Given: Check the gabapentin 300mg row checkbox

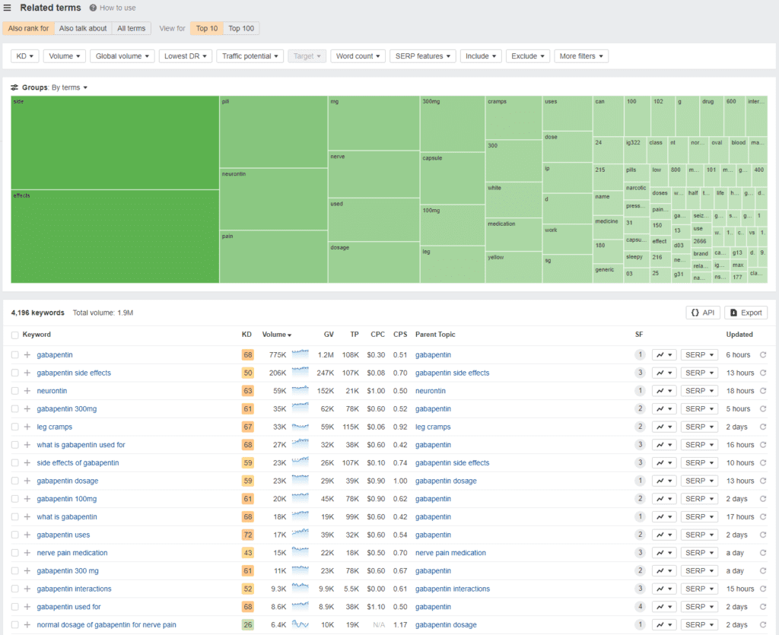Looking at the screenshot, I should [x=15, y=408].
